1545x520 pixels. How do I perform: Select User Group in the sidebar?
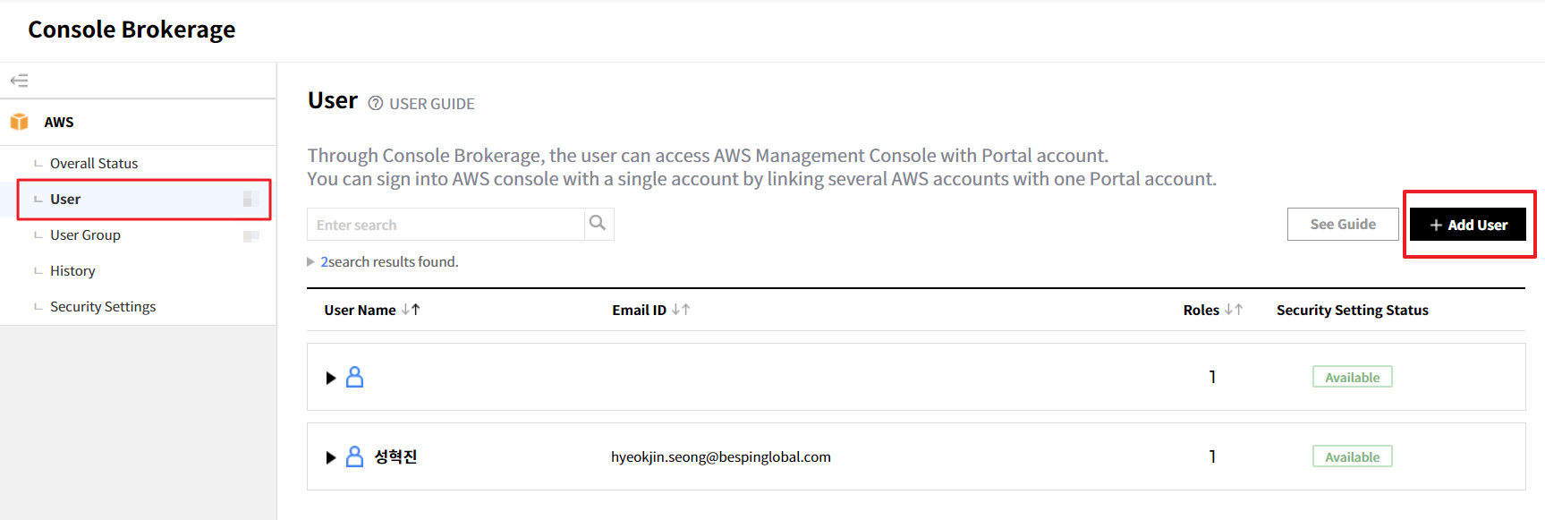pyautogui.click(x=85, y=235)
